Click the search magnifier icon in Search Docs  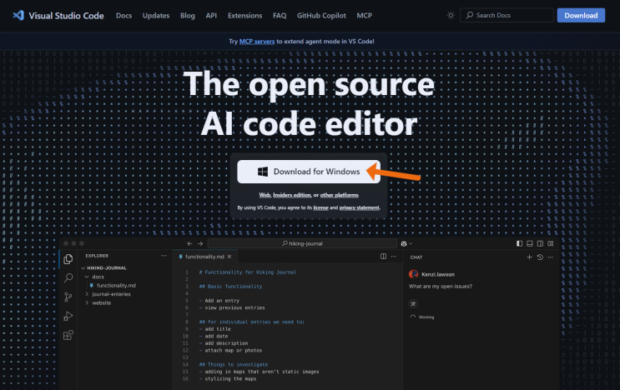pos(469,15)
